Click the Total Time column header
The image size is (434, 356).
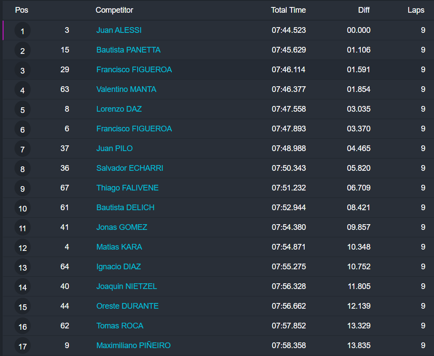(x=288, y=10)
